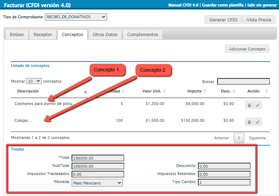Go to Siguiente page of concepts
This screenshot has height=196, width=279.
tap(257, 138)
